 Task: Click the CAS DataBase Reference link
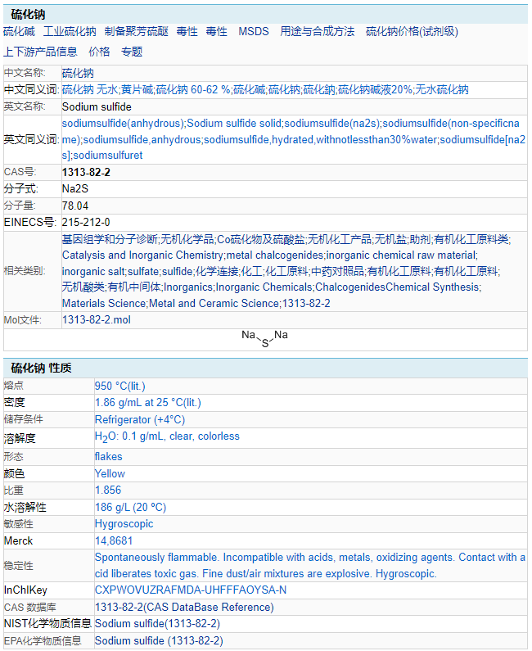point(184,608)
